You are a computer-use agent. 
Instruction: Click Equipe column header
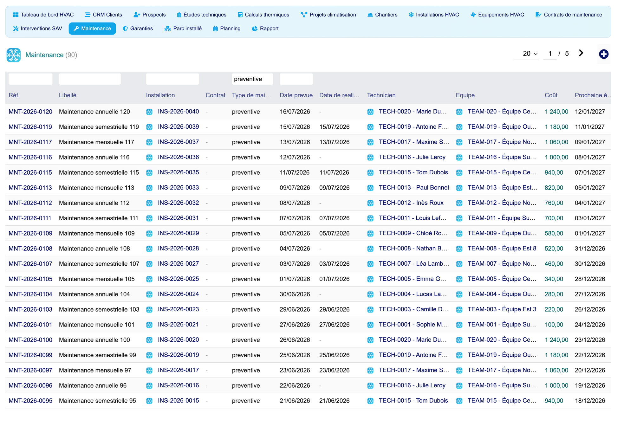click(x=465, y=95)
